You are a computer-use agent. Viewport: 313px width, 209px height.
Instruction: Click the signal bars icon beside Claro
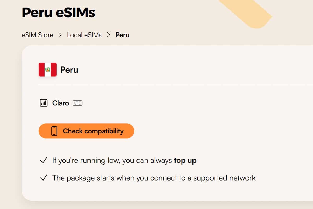tap(44, 103)
